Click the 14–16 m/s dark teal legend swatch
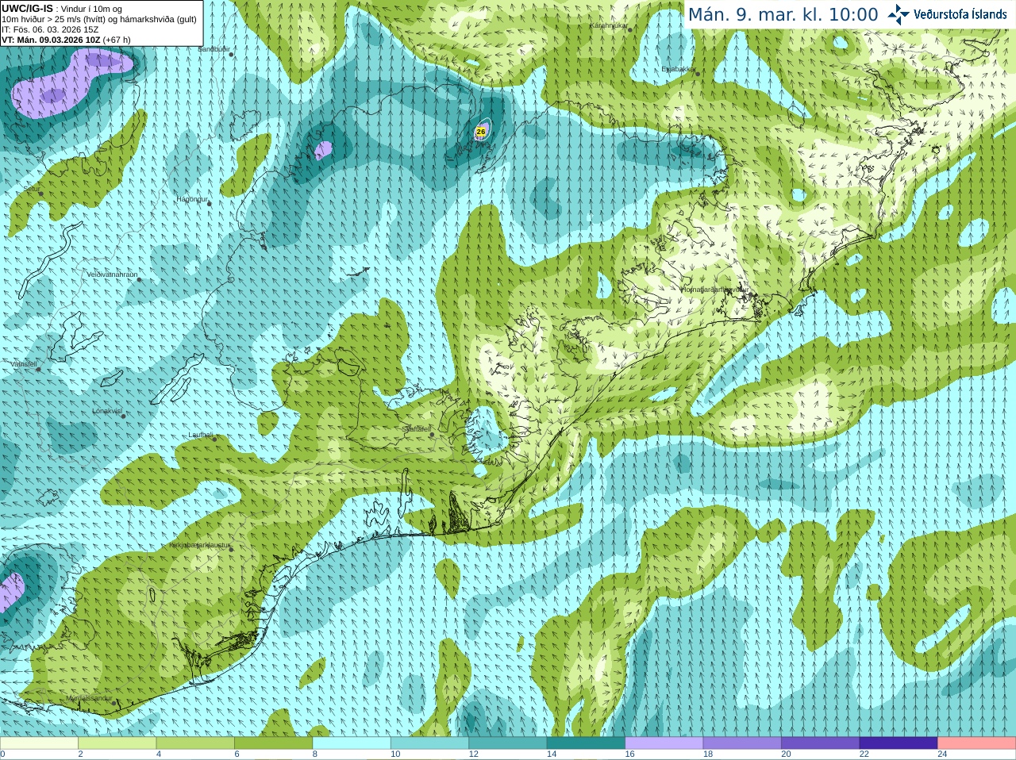 pos(586,743)
